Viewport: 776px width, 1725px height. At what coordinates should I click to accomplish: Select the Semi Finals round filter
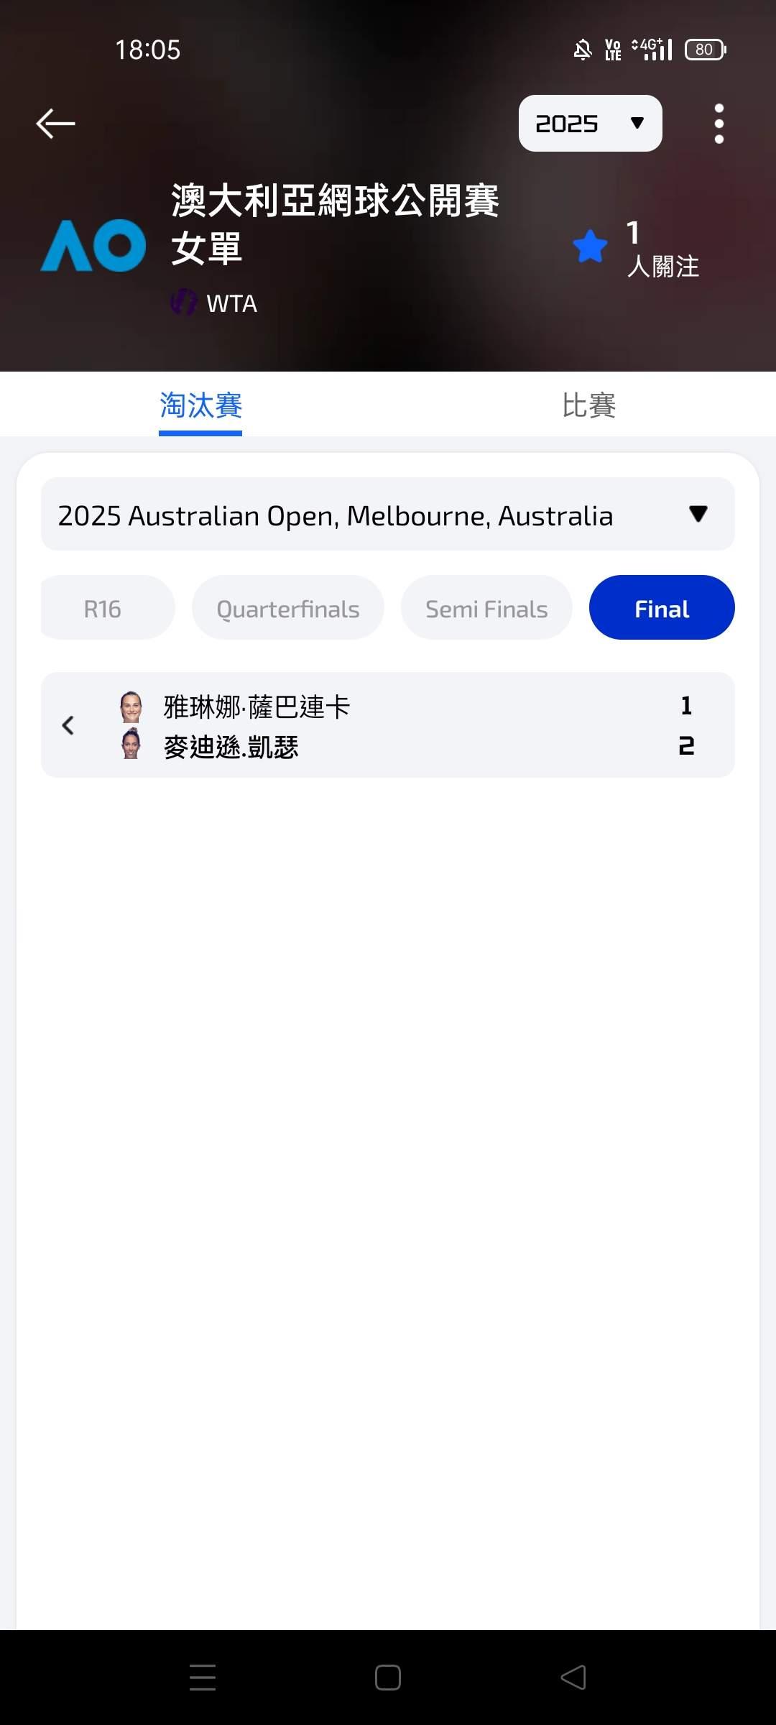pyautogui.click(x=486, y=609)
